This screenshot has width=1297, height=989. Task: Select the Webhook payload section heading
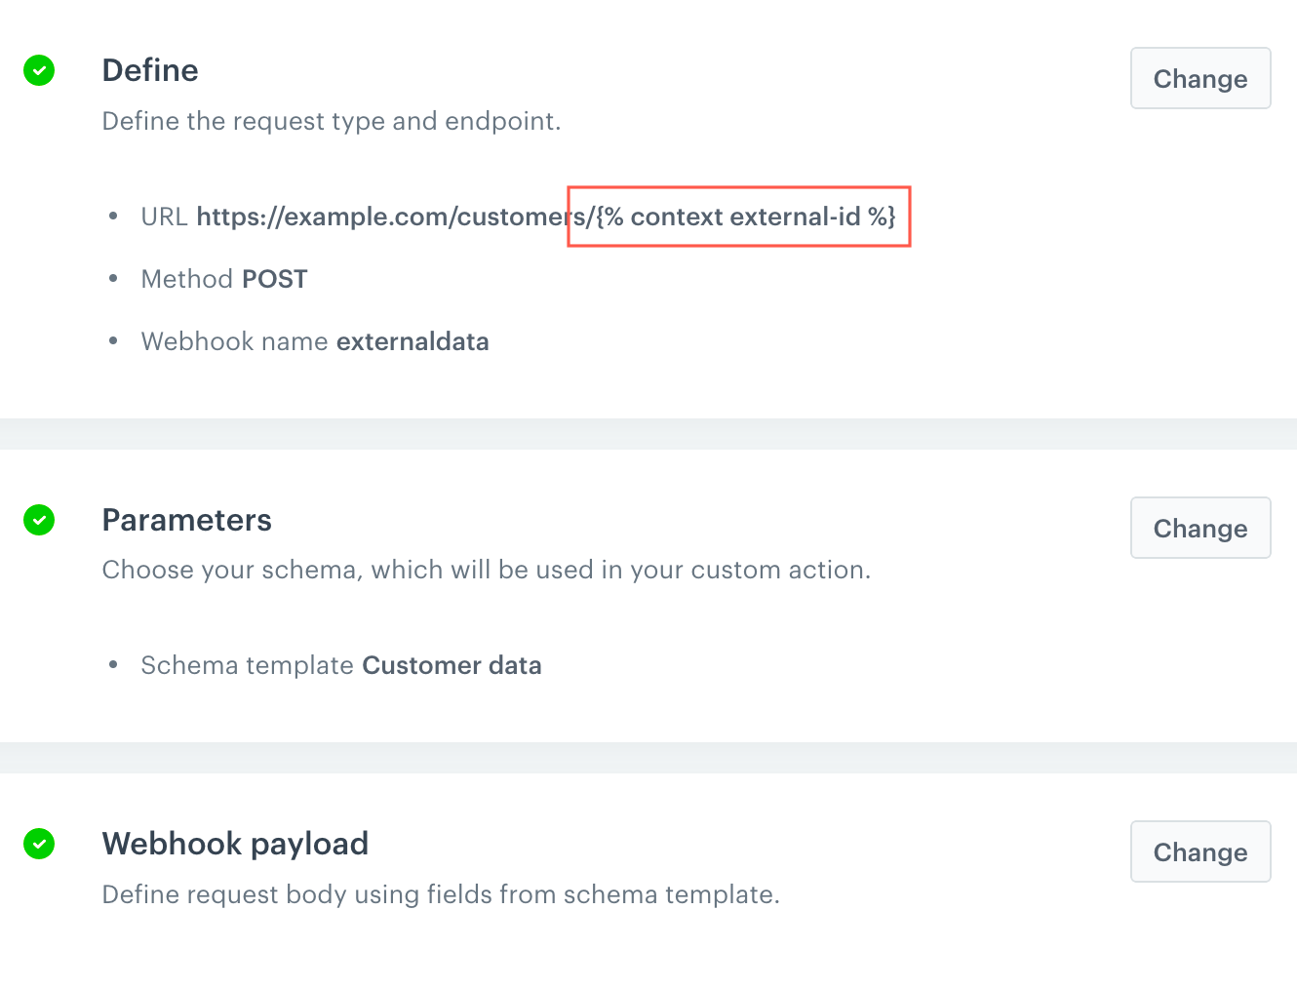(235, 844)
